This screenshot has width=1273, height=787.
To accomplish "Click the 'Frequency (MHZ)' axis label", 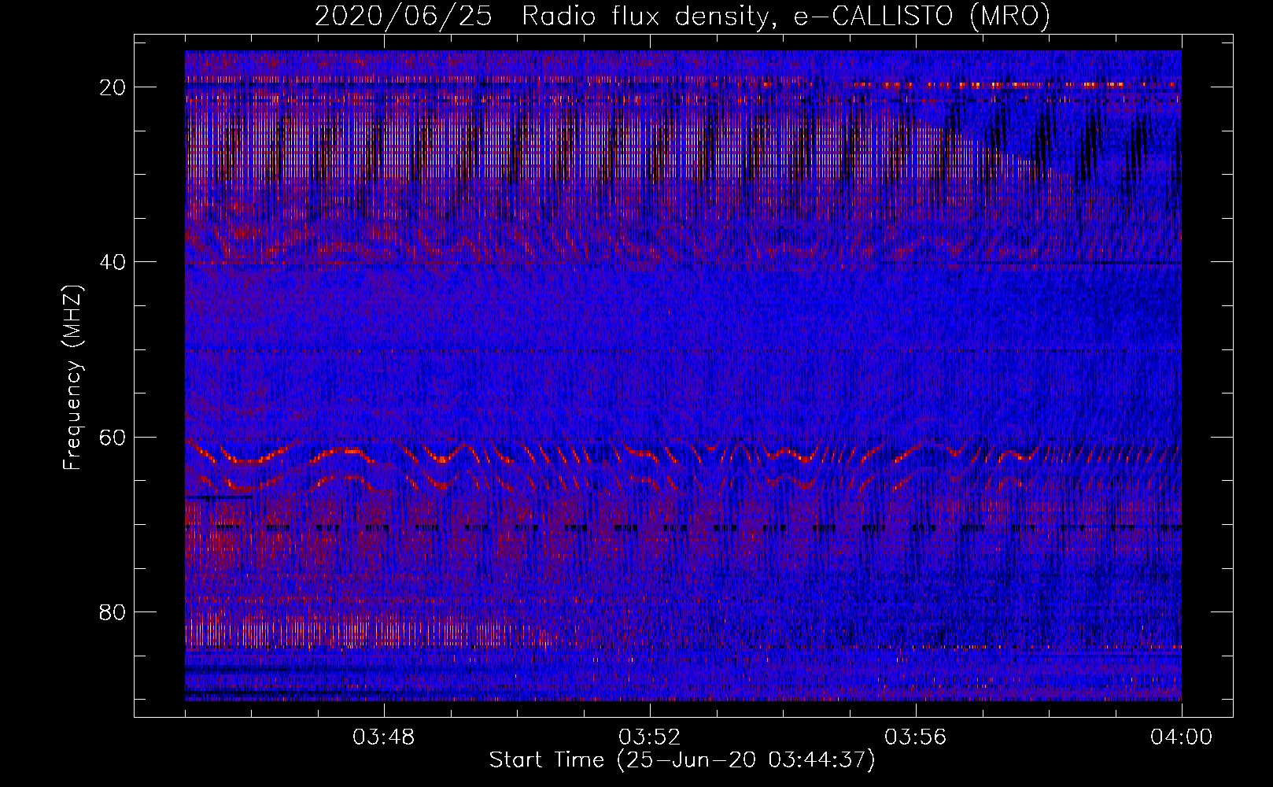I will click(72, 377).
